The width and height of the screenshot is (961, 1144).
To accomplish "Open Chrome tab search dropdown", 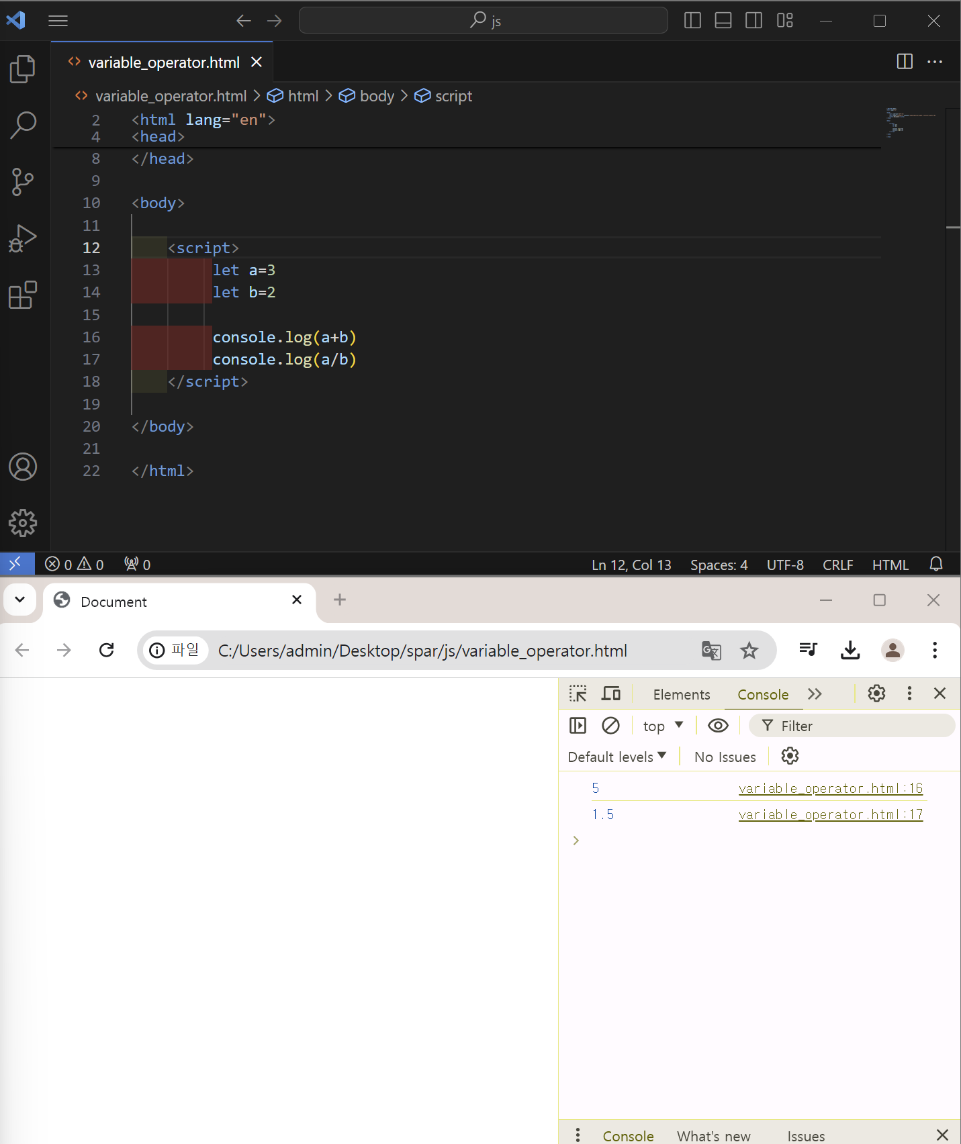I will click(20, 600).
